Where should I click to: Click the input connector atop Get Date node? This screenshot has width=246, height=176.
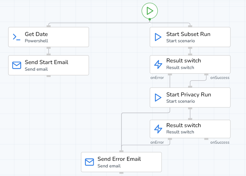pyautogui.click(x=49, y=26)
